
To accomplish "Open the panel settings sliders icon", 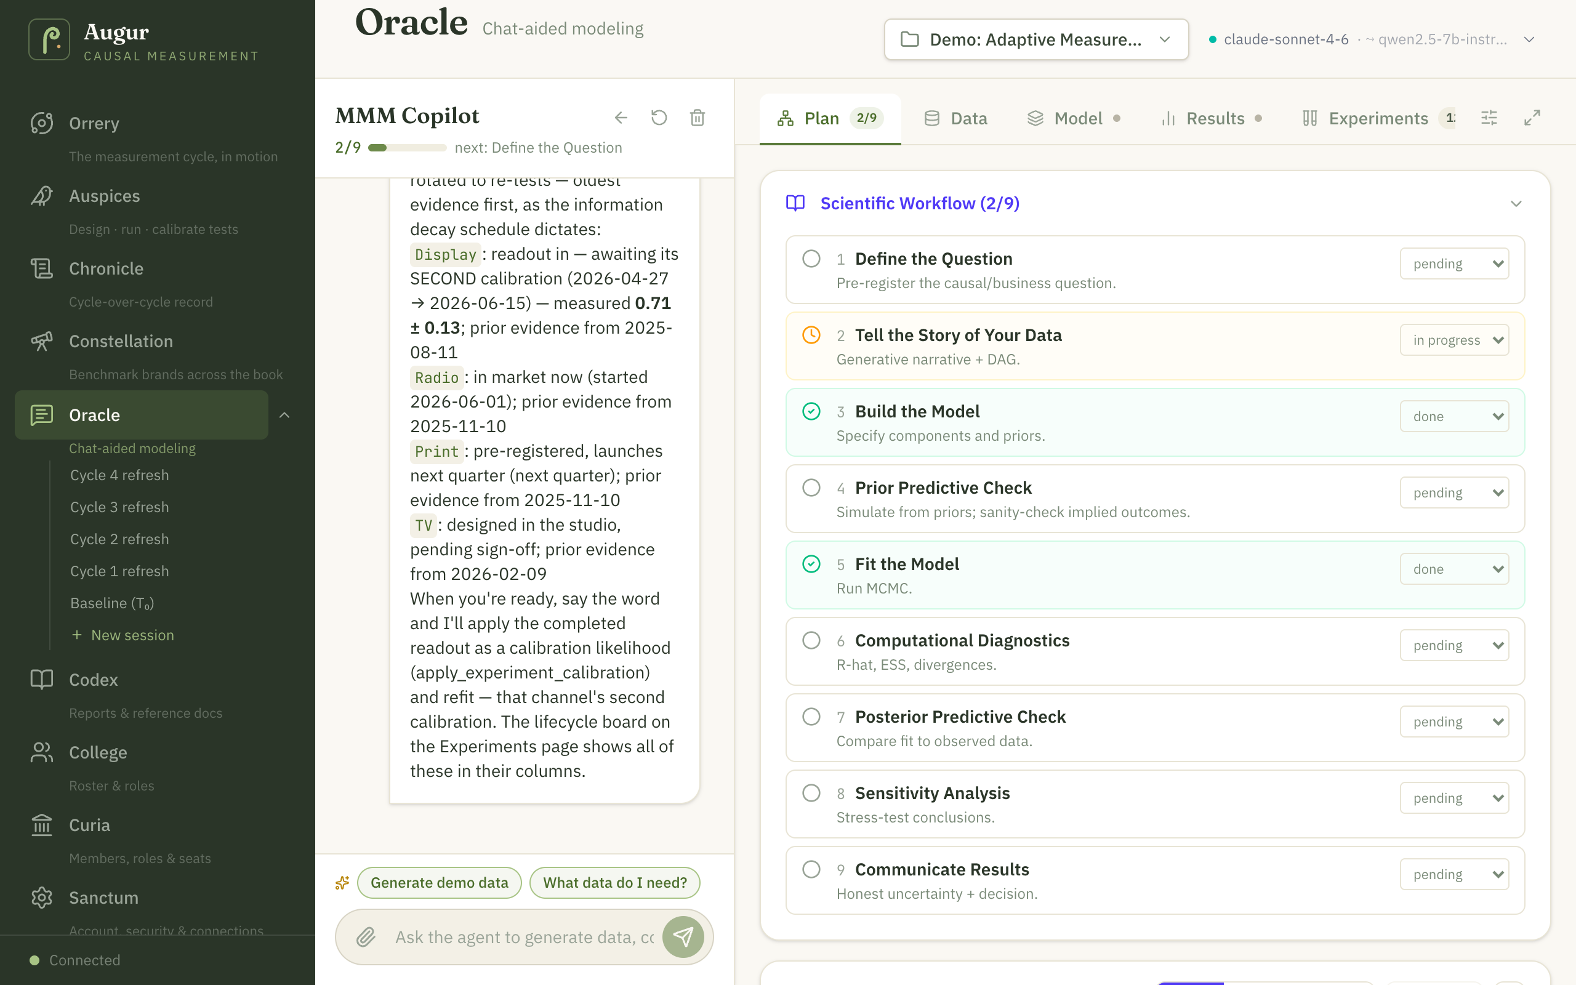I will point(1489,118).
